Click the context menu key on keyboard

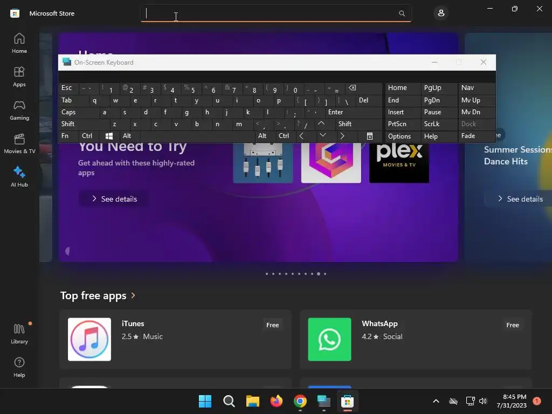click(370, 136)
